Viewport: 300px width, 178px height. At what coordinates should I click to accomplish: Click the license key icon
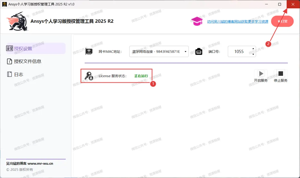tap(89, 76)
